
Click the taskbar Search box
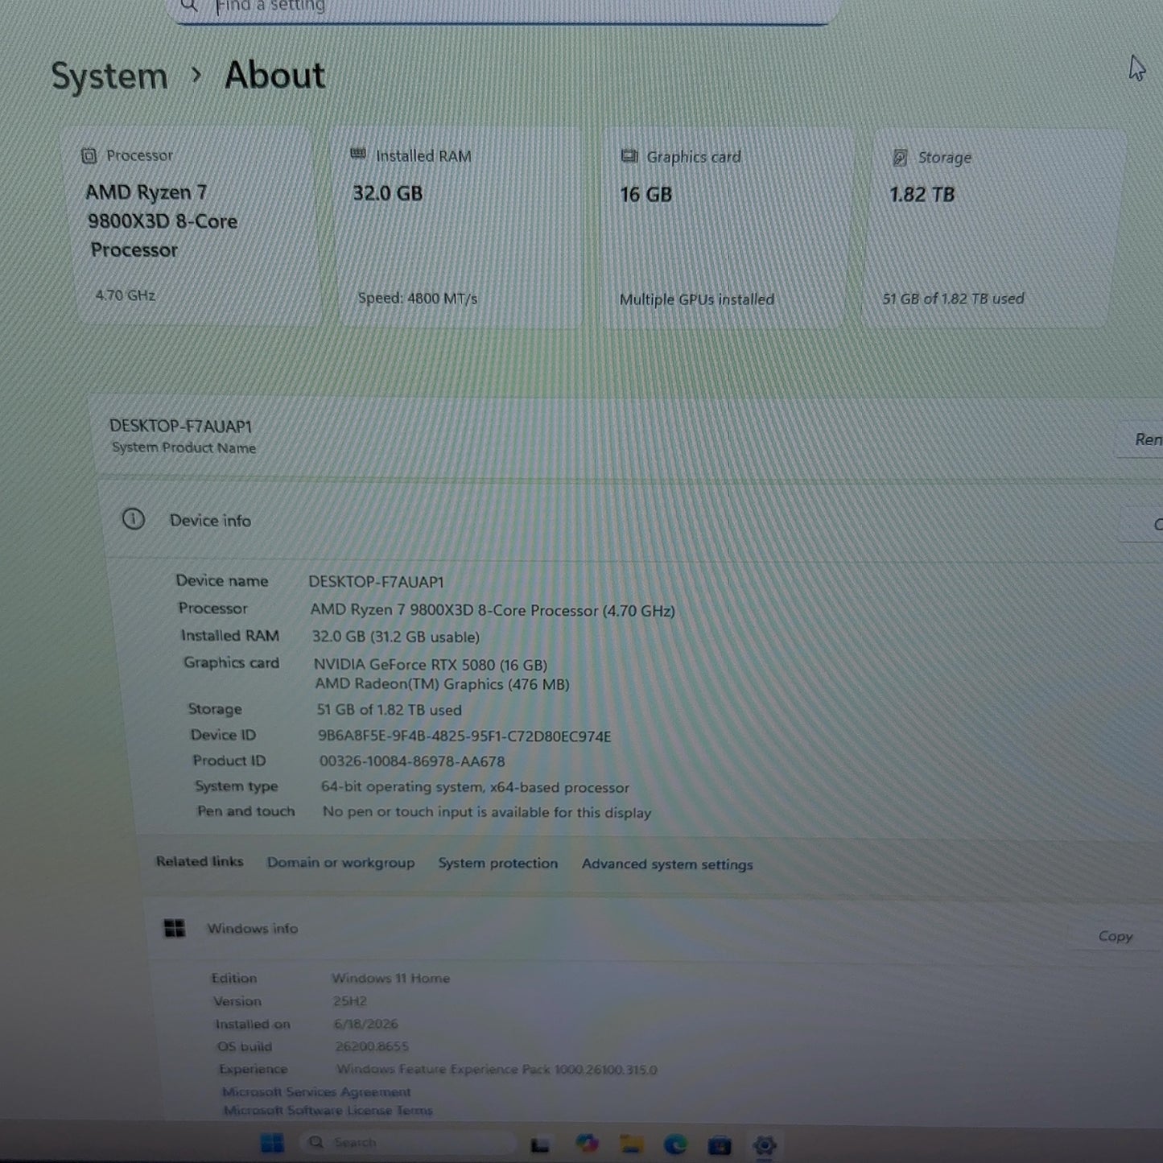[407, 1142]
